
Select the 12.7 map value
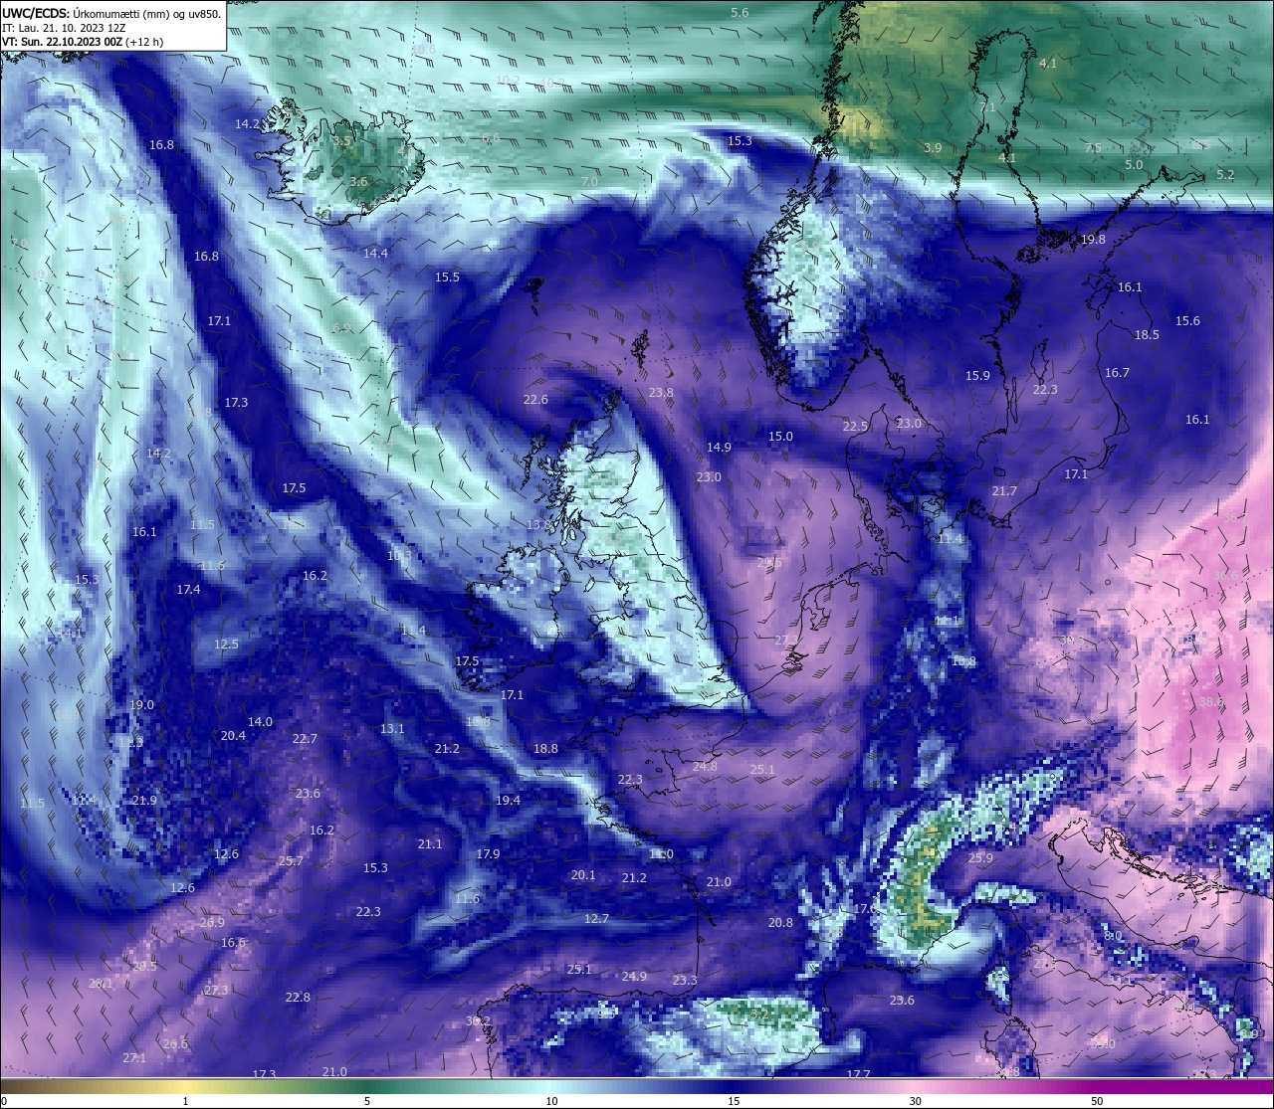(x=596, y=919)
